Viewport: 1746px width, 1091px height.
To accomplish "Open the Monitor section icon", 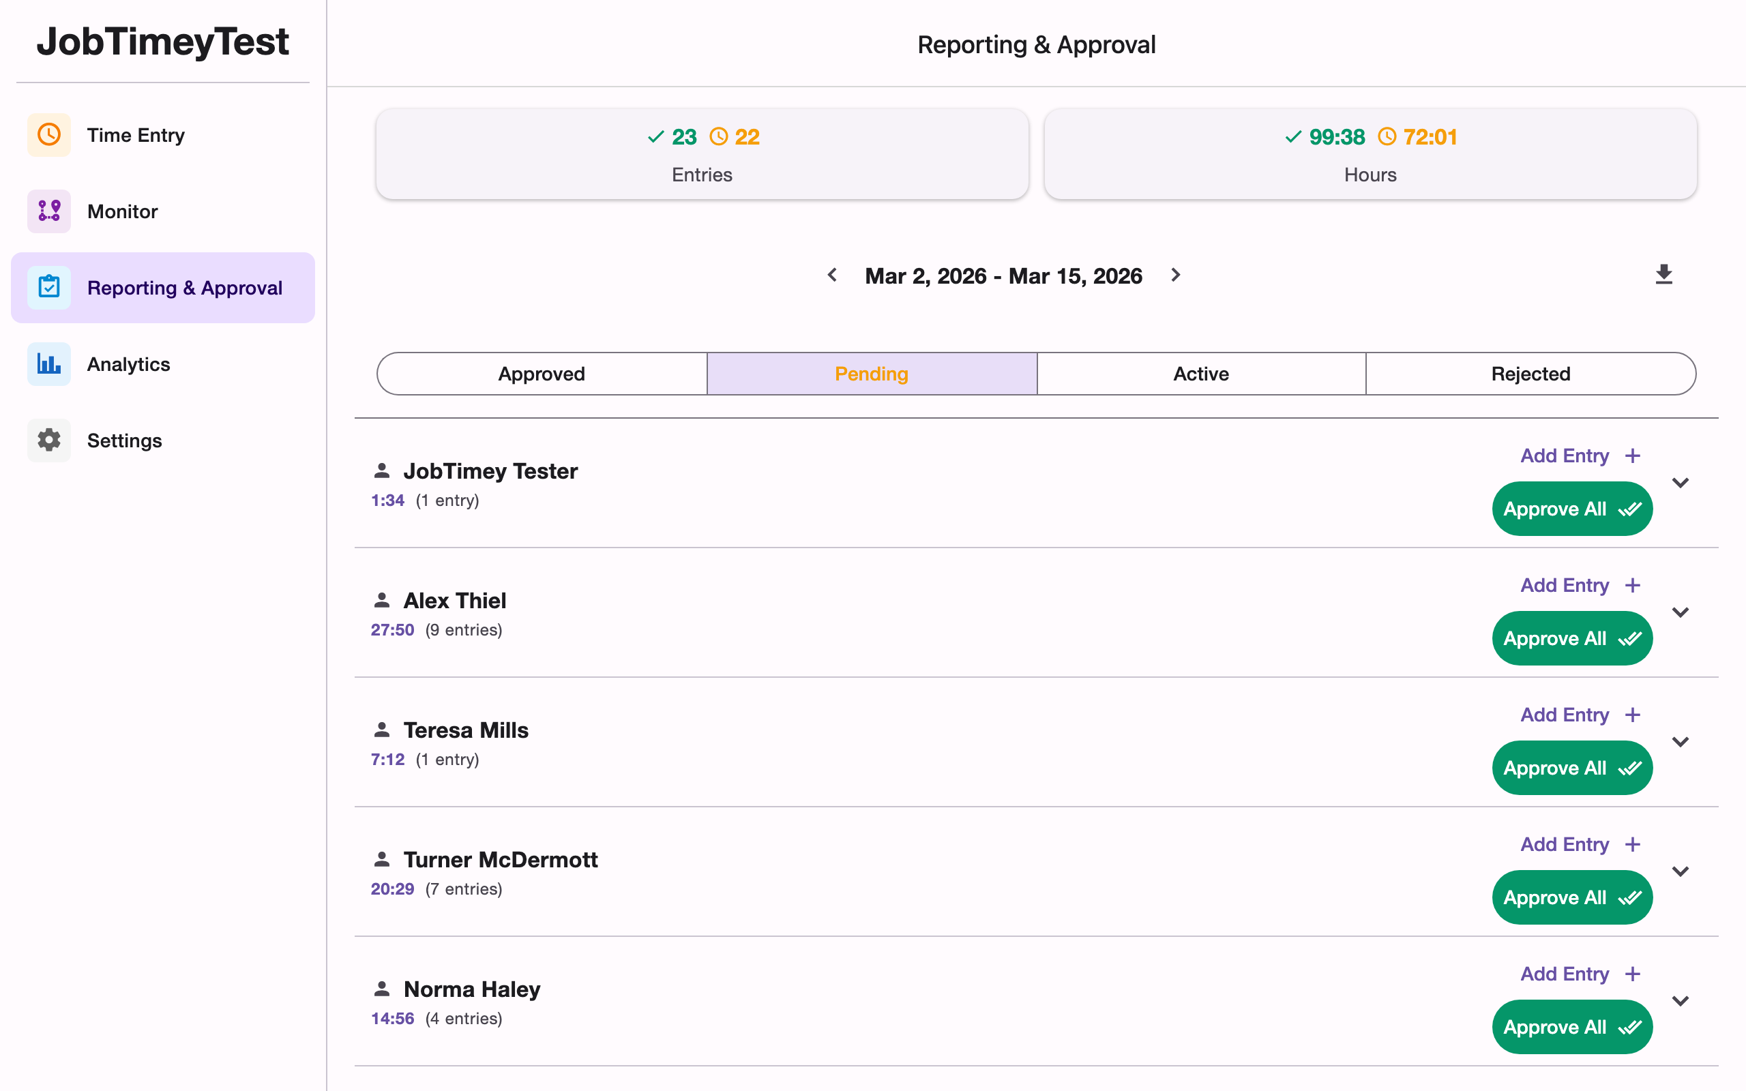I will (x=48, y=211).
